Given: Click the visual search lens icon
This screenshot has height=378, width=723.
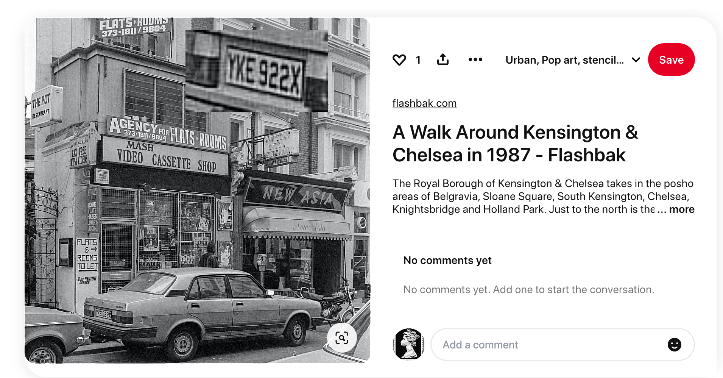Looking at the screenshot, I should [342, 338].
